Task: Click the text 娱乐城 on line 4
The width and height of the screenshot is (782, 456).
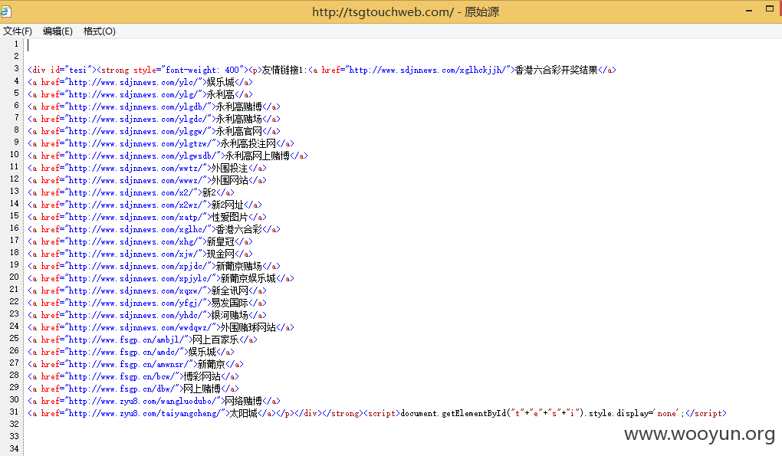Action: 221,82
